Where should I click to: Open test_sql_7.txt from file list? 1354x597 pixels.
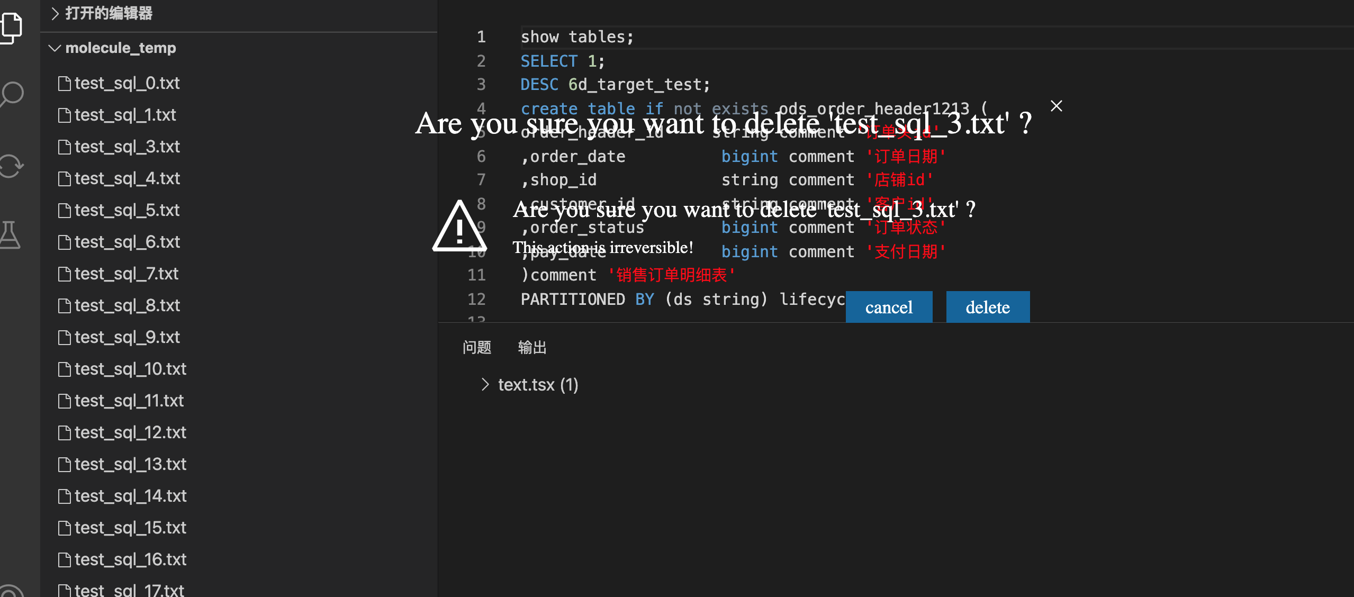[126, 274]
